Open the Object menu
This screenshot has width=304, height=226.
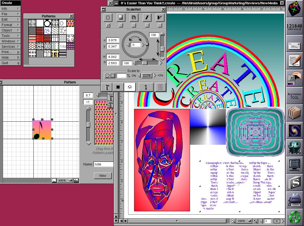click(10, 30)
